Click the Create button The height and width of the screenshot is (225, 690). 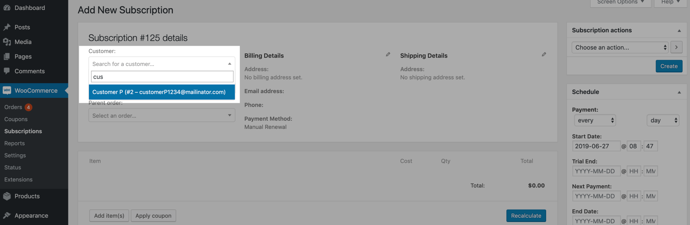[669, 66]
